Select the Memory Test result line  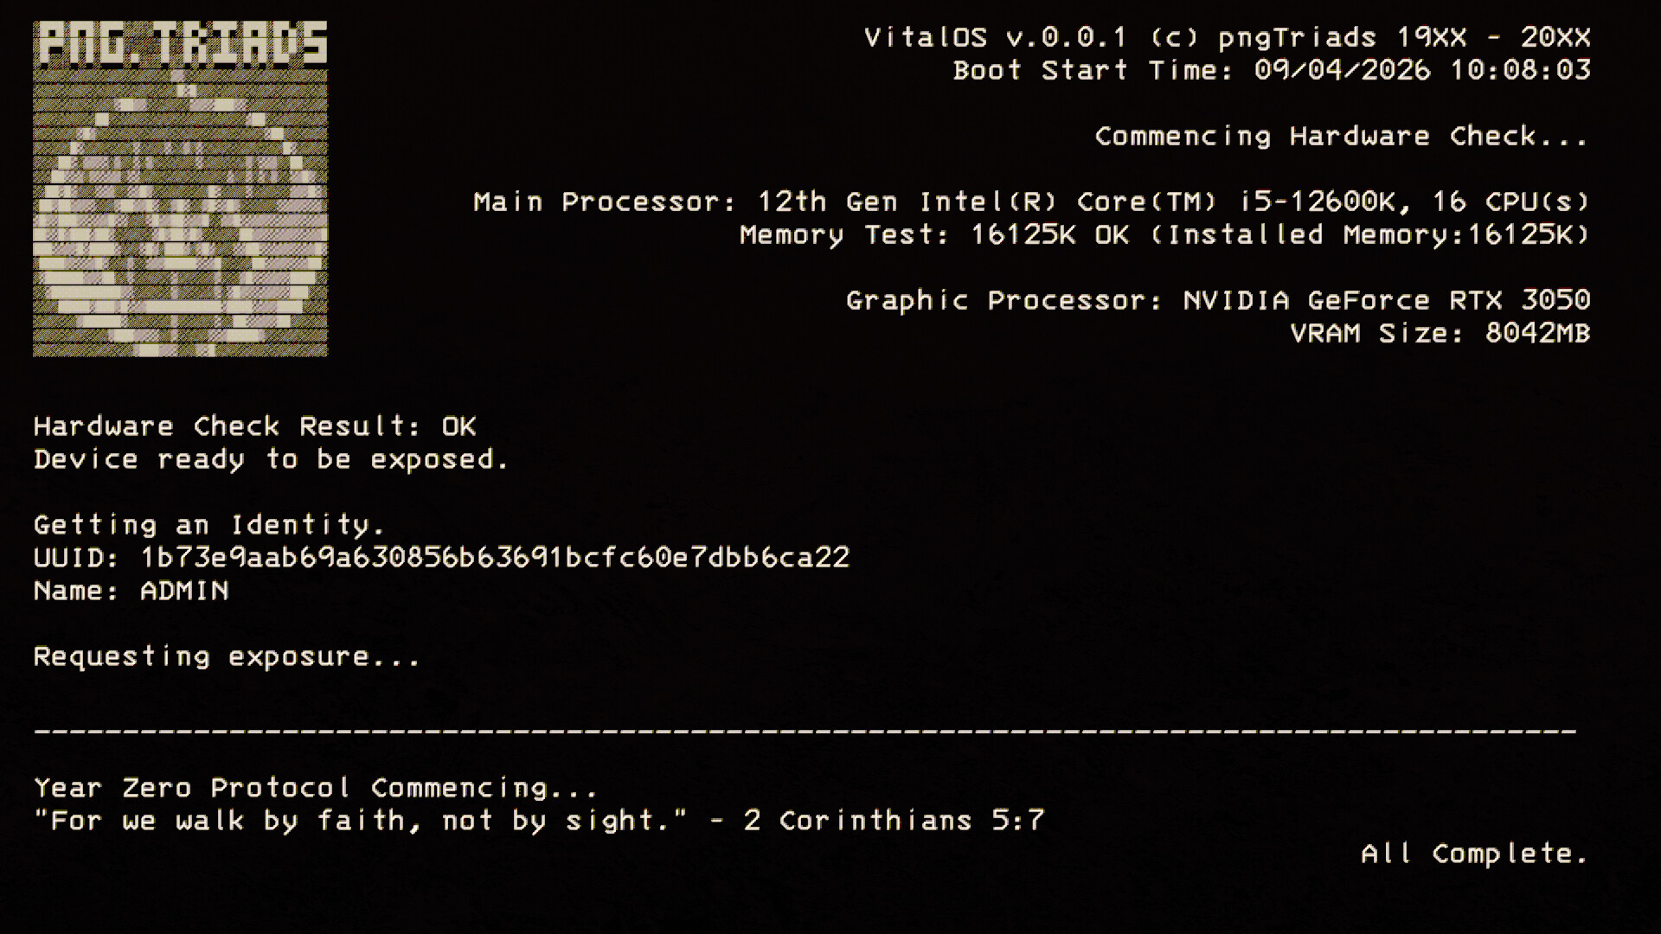(1164, 235)
